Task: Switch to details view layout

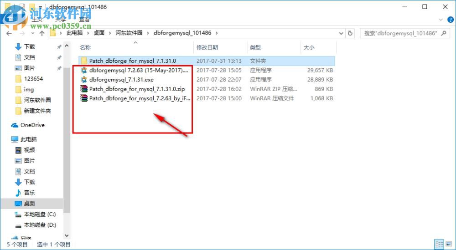Action: point(440,244)
